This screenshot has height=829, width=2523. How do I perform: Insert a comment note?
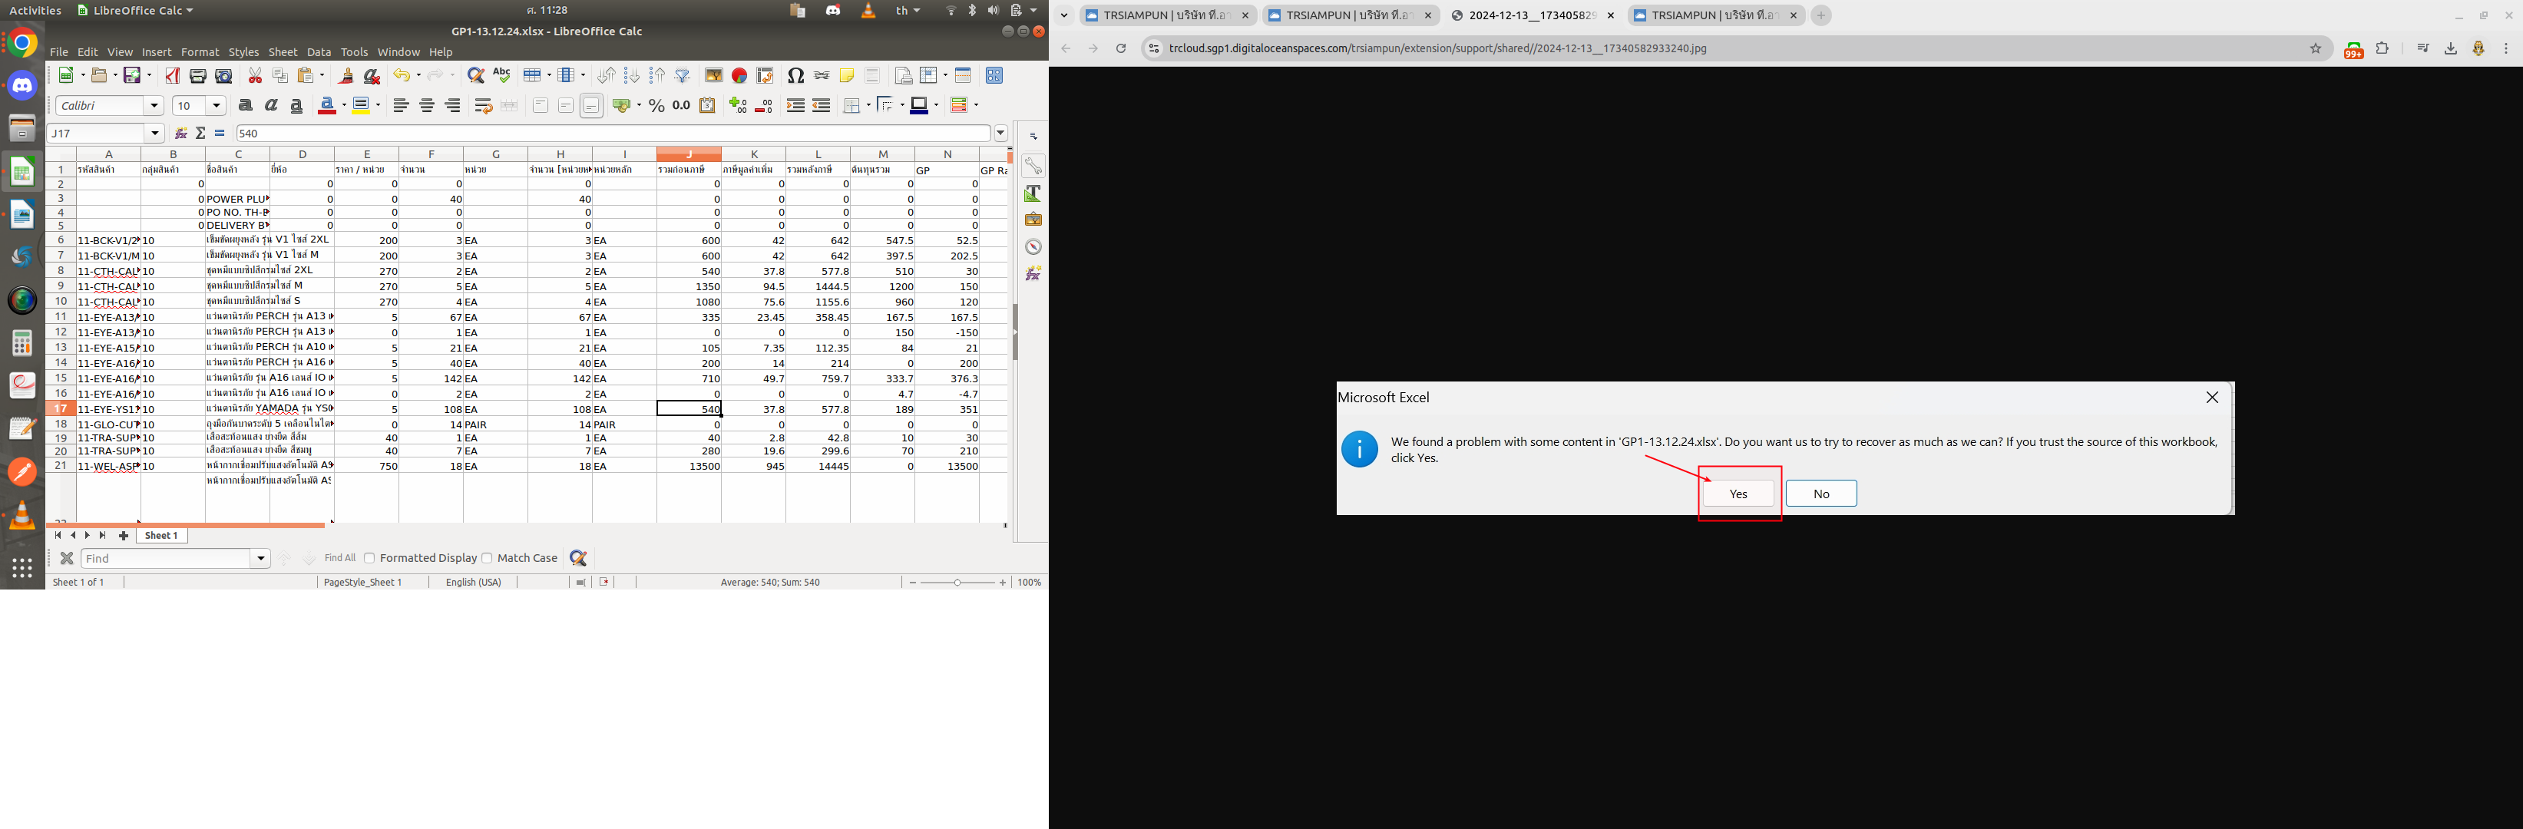pos(846,75)
